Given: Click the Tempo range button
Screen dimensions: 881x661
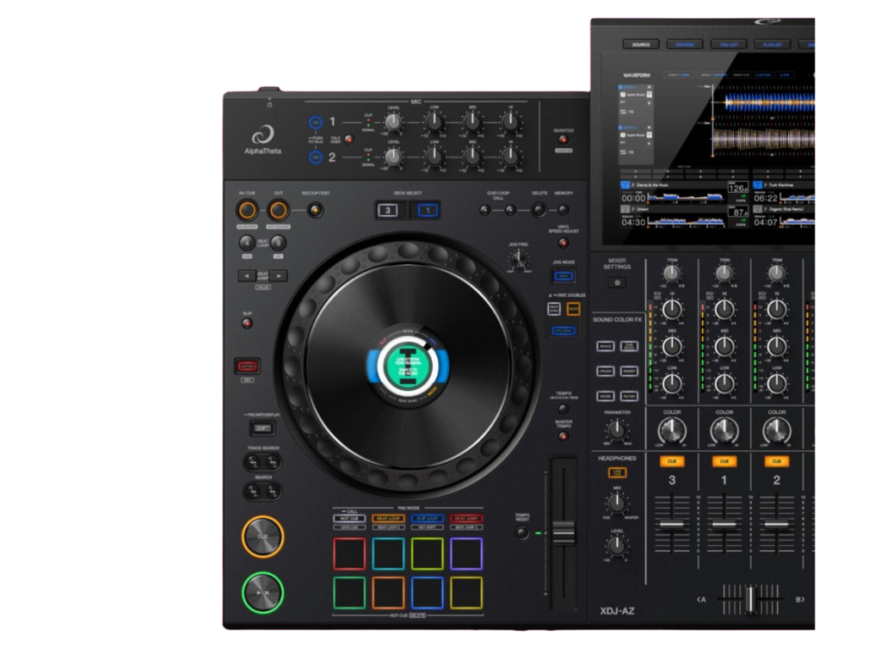Looking at the screenshot, I should click(563, 409).
